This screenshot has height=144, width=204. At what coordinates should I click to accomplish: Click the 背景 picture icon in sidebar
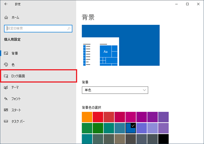[6, 53]
